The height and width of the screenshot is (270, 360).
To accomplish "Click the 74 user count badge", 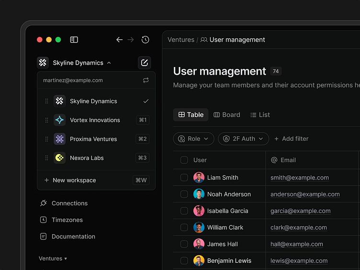I will (276, 71).
